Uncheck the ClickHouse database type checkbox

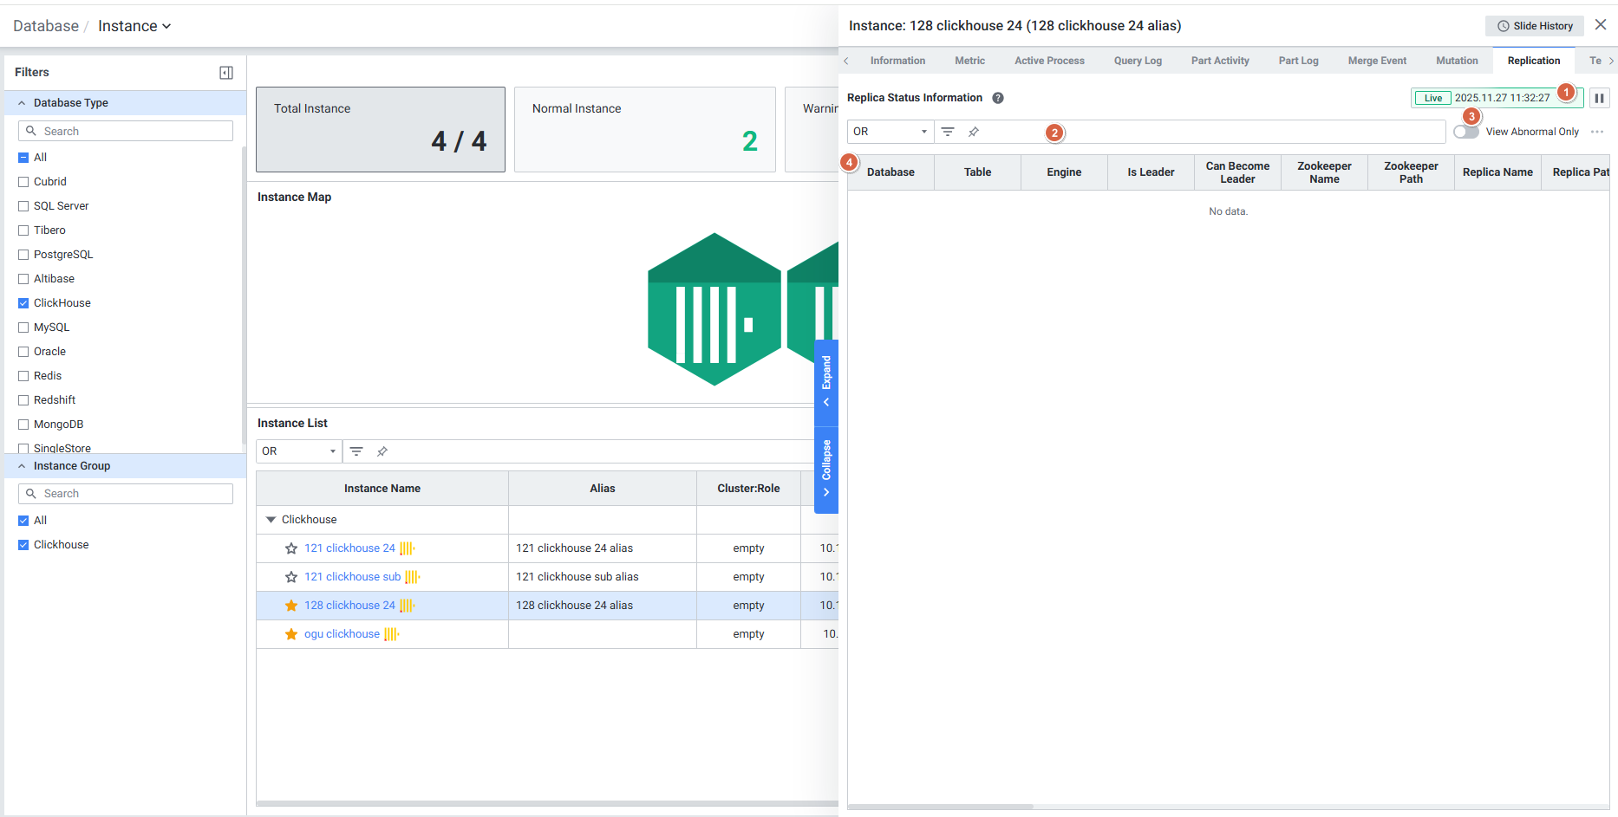pos(24,303)
